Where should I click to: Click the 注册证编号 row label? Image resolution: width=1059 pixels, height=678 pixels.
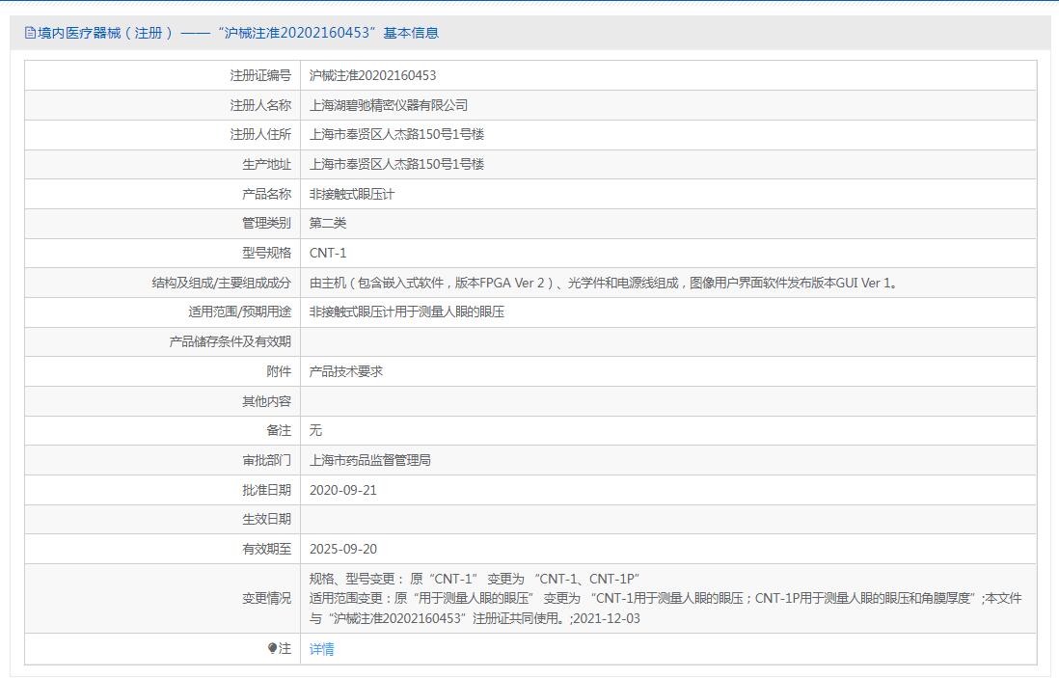260,75
